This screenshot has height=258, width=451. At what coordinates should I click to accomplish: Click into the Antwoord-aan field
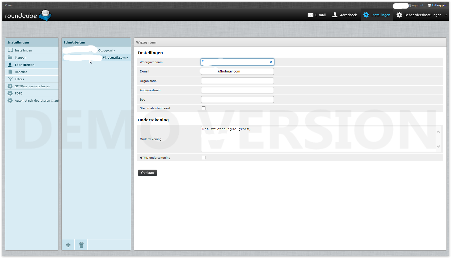pyautogui.click(x=237, y=90)
